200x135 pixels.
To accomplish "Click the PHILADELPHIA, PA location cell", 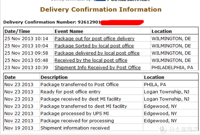I will pyautogui.click(x=172, y=67).
